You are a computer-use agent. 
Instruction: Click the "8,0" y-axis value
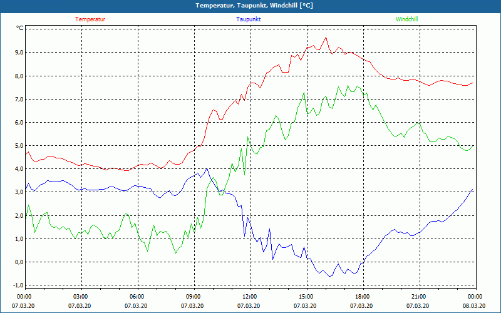pyautogui.click(x=20, y=76)
